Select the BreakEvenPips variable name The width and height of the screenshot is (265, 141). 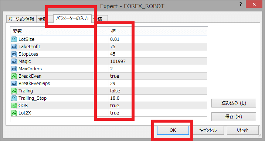coord(34,84)
